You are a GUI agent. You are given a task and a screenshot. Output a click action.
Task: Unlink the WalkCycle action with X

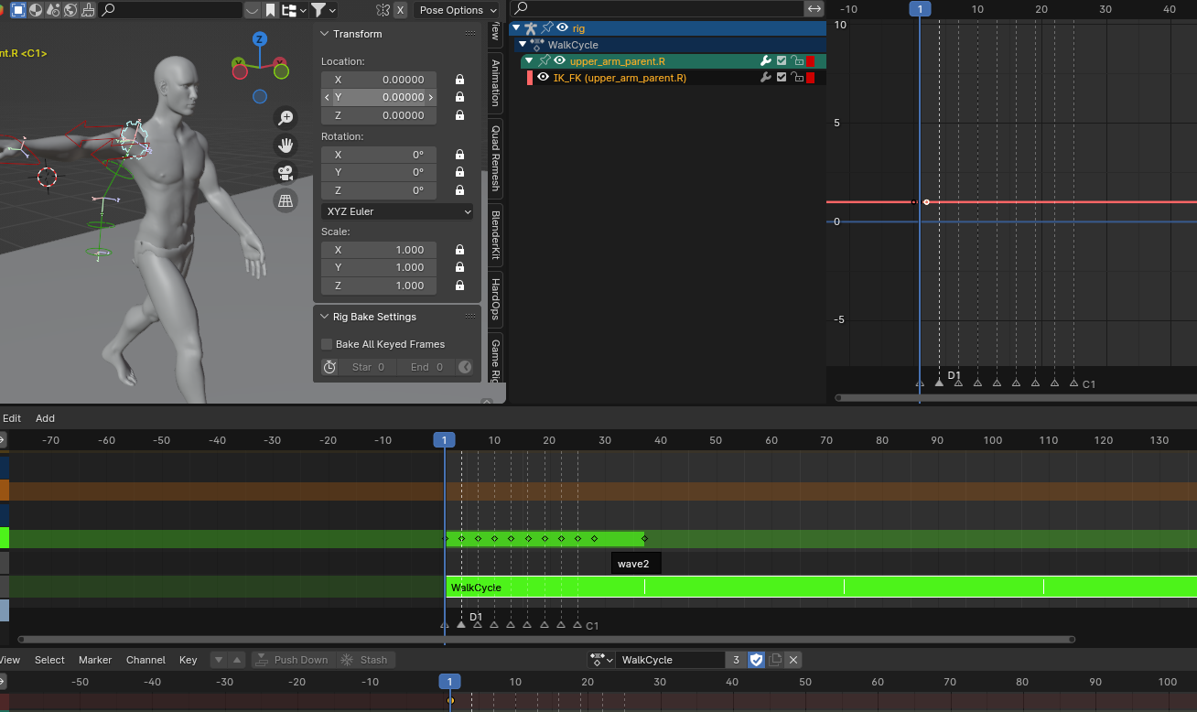(x=793, y=660)
